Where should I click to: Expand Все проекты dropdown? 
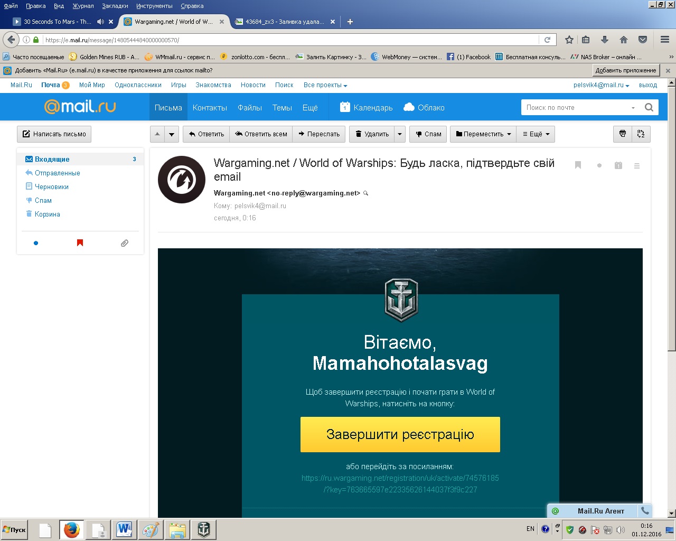point(325,85)
